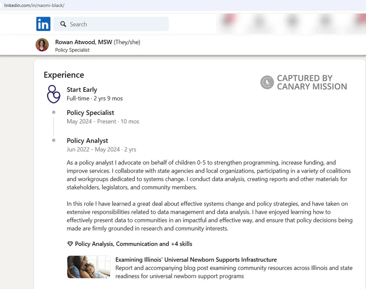Click the timeline bullet beside Policy Analyst

click(x=54, y=140)
